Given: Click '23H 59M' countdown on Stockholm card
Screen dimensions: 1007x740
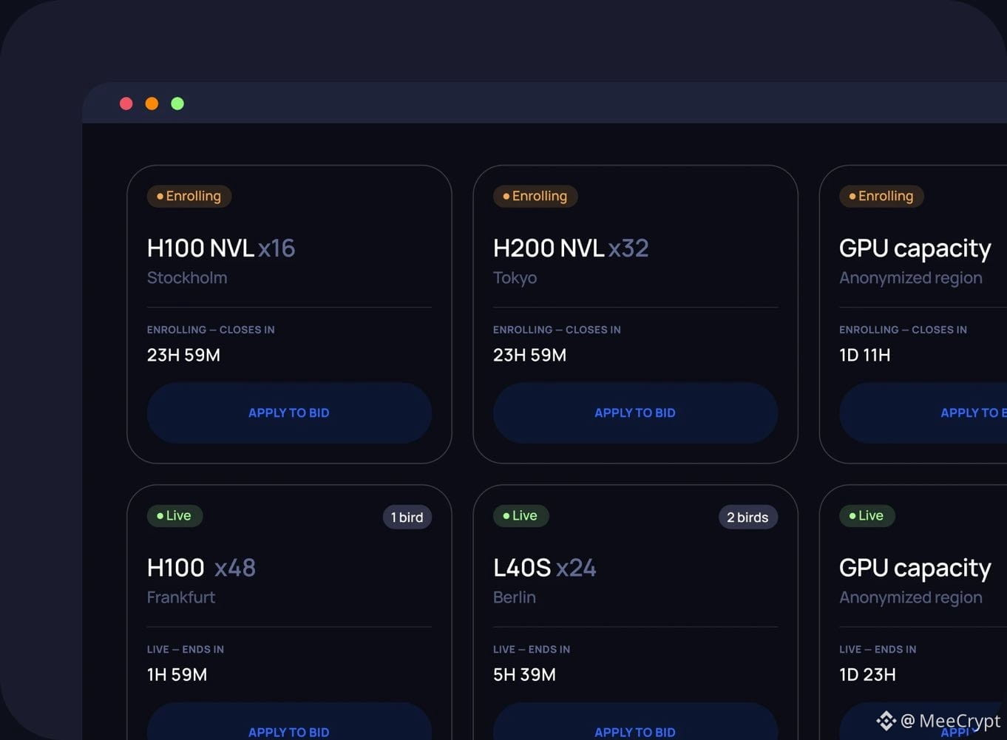Looking at the screenshot, I should point(184,355).
